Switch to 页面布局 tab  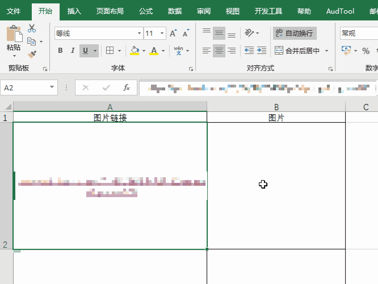pyautogui.click(x=110, y=11)
